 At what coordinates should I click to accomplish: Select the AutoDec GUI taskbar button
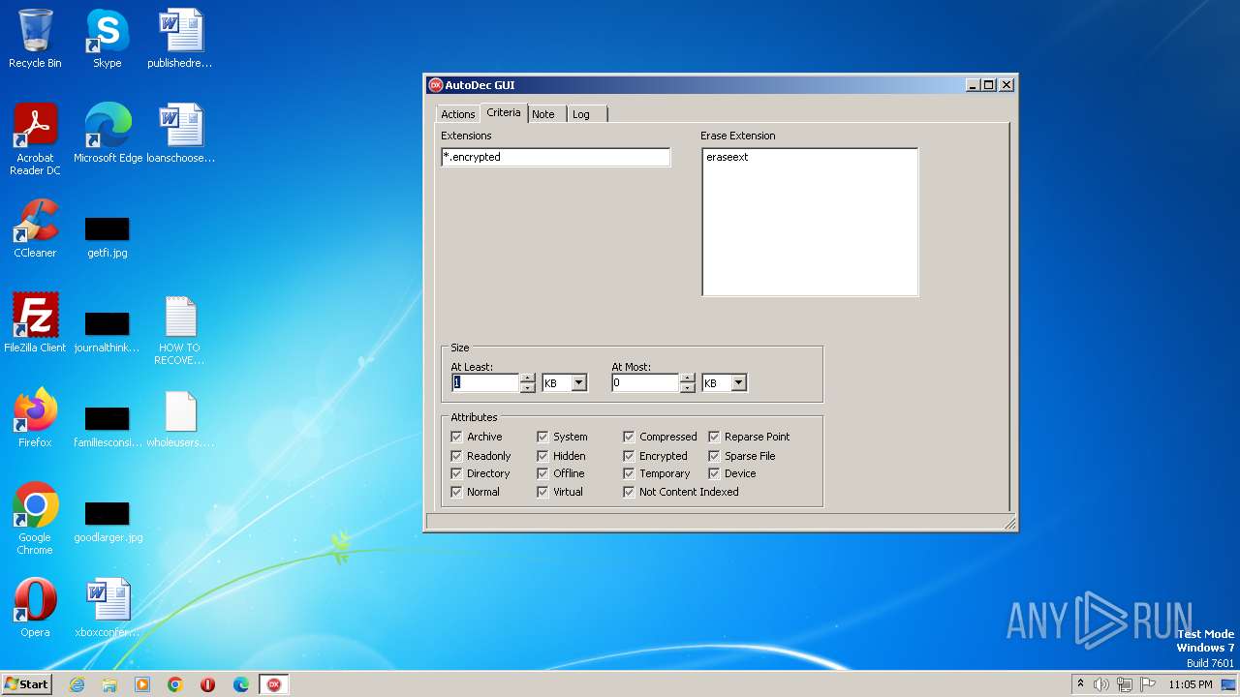tap(274, 684)
